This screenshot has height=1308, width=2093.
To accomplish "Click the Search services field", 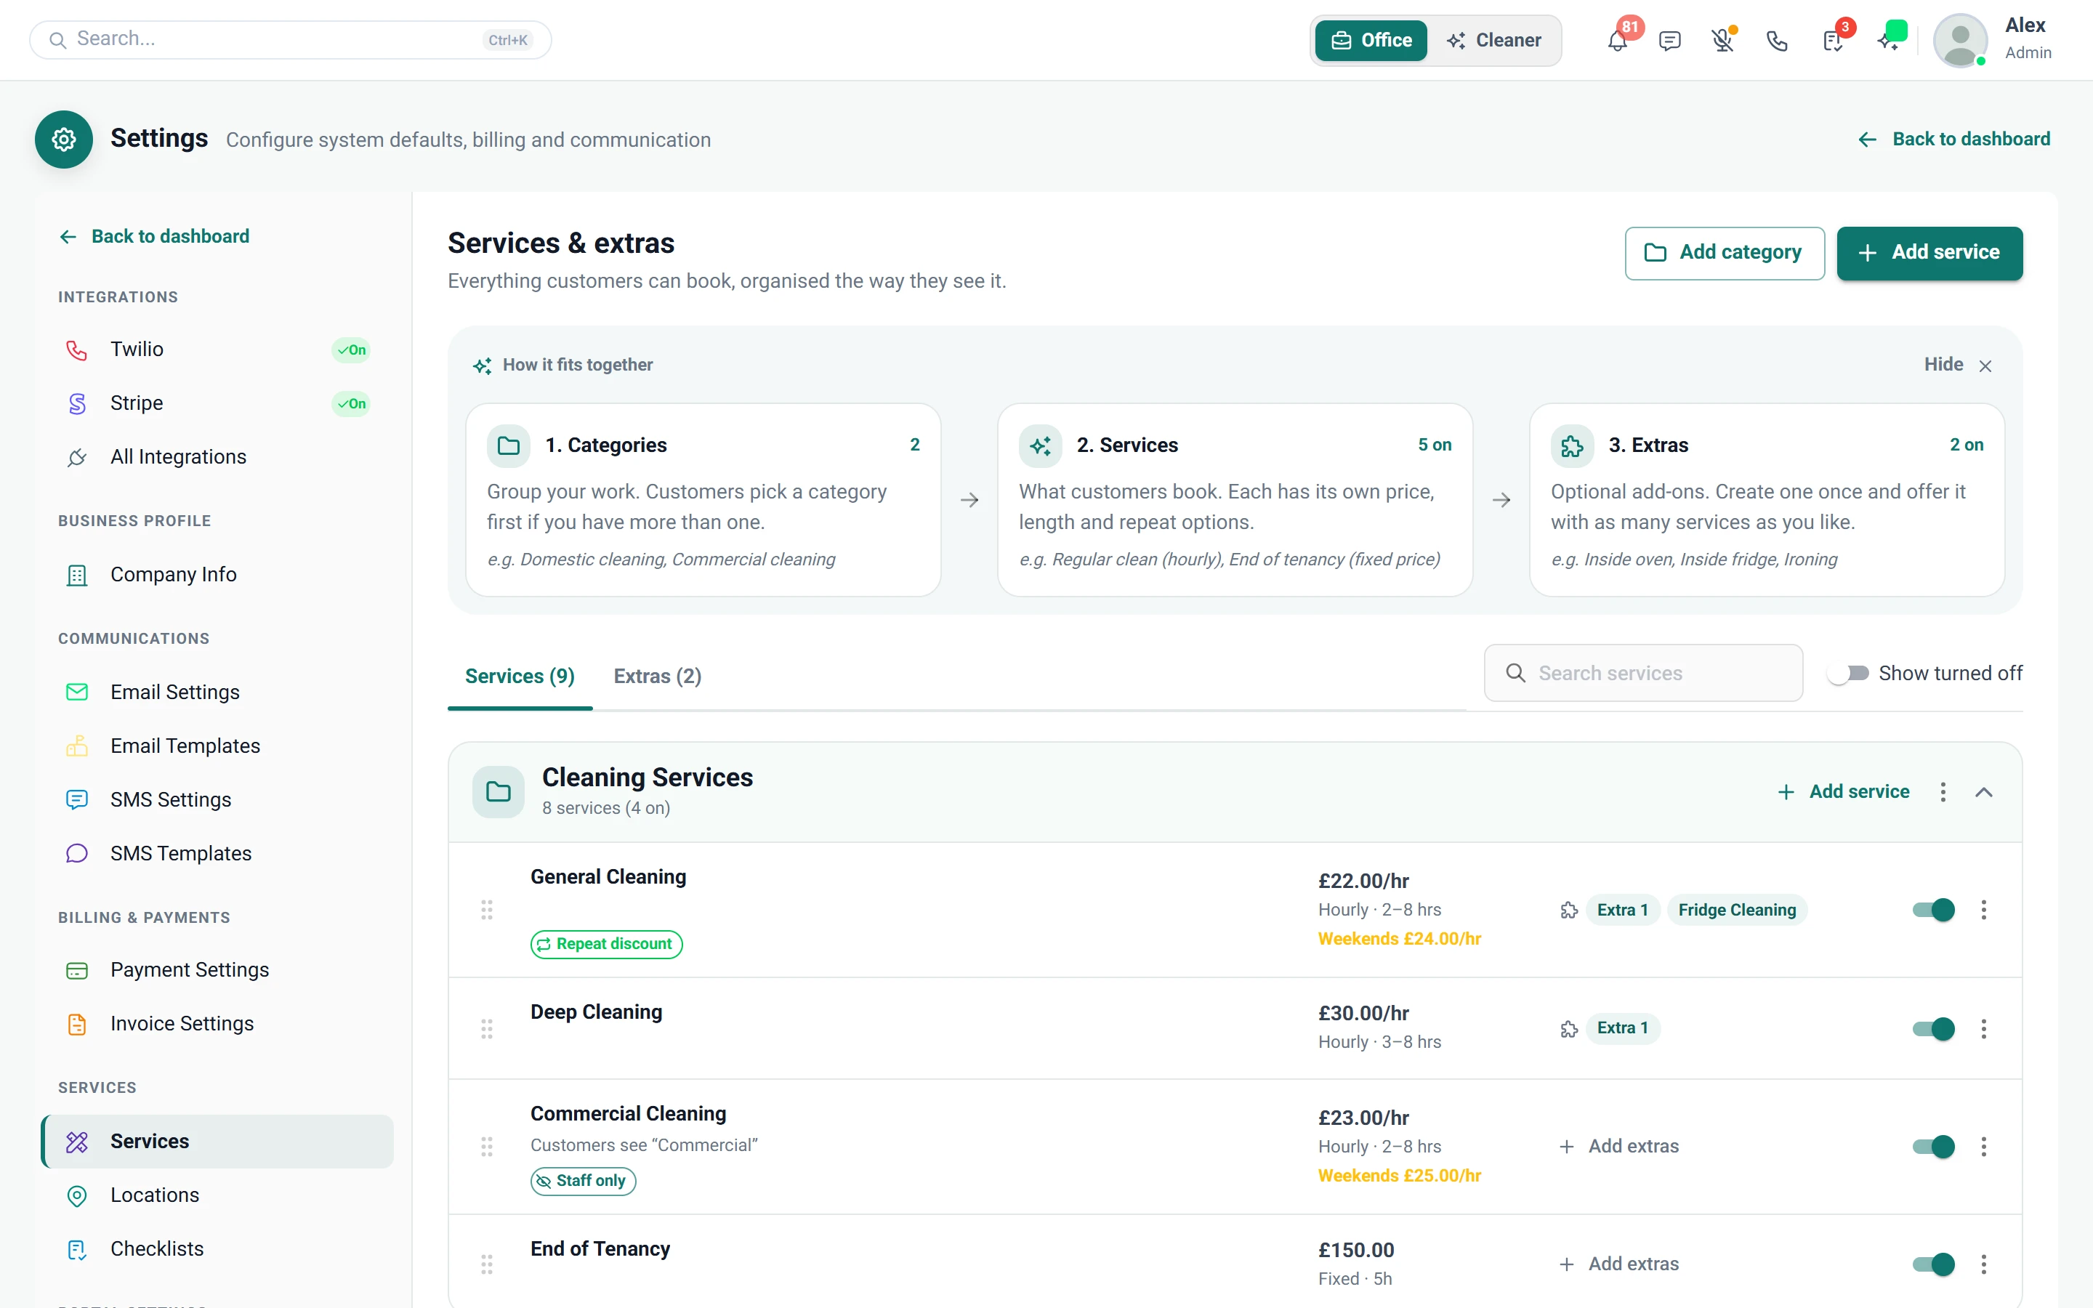I will (x=1643, y=673).
